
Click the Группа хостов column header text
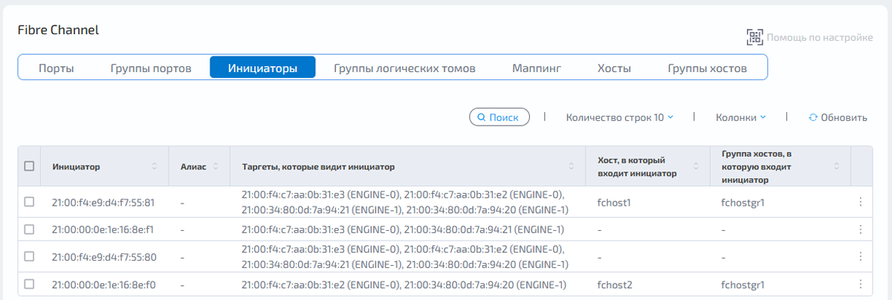758,166
